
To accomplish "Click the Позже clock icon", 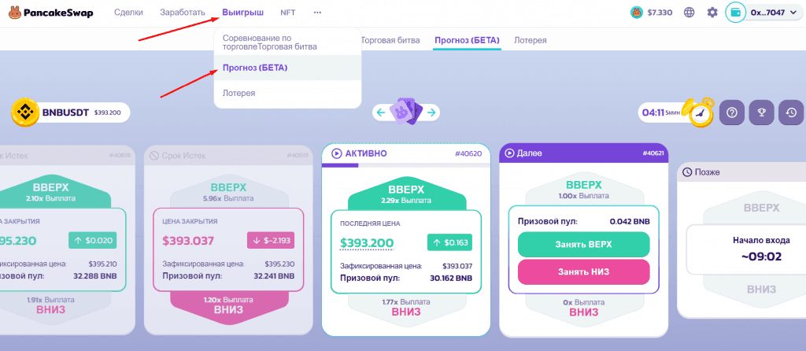I will click(x=686, y=172).
